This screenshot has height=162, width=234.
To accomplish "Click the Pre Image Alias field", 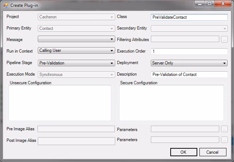I will (76, 129).
